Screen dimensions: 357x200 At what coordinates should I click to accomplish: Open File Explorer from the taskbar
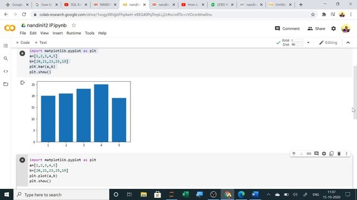coord(143,194)
